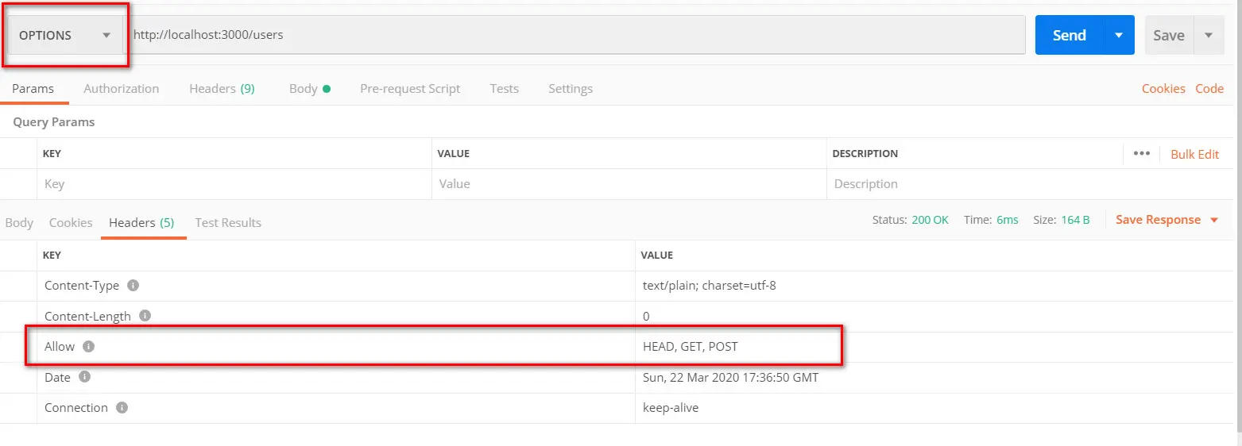The height and width of the screenshot is (446, 1242).
Task: Send the request with the Send button
Action: tap(1069, 35)
